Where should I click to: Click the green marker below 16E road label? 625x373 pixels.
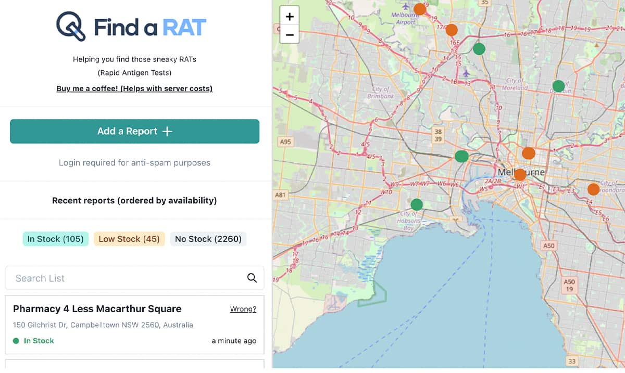479,49
